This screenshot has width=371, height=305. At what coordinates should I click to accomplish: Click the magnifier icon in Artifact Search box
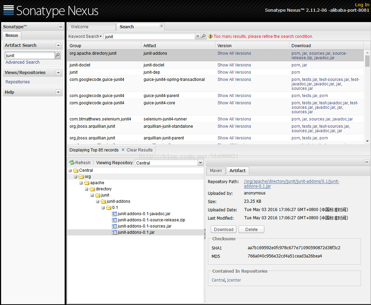(58, 55)
